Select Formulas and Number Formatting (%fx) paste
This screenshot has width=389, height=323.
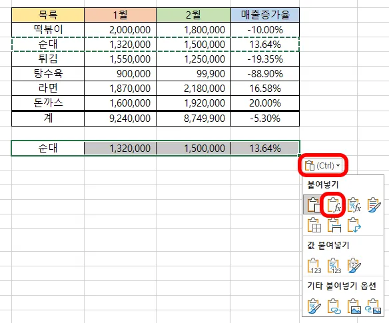(x=354, y=205)
